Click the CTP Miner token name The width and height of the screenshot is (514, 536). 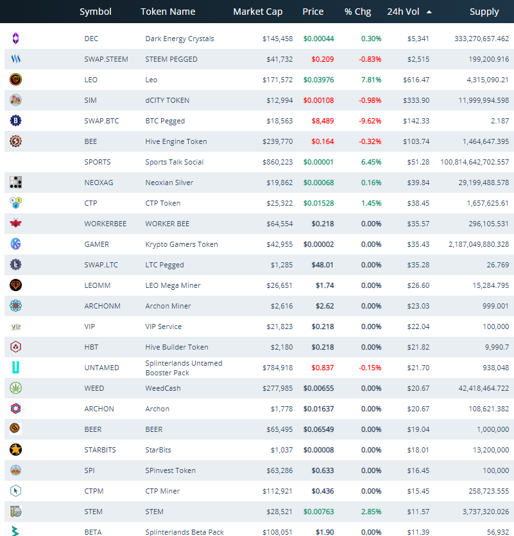(162, 491)
